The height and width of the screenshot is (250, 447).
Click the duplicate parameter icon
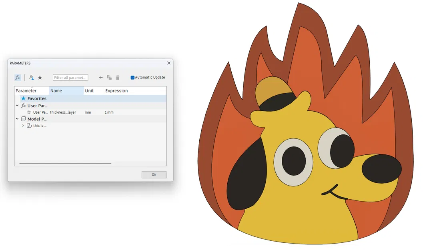click(x=109, y=78)
